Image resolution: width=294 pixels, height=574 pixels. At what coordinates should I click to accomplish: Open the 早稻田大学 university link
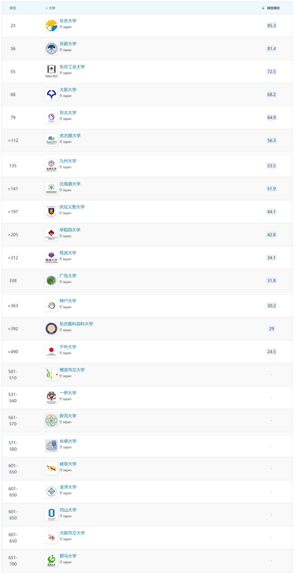click(x=70, y=230)
